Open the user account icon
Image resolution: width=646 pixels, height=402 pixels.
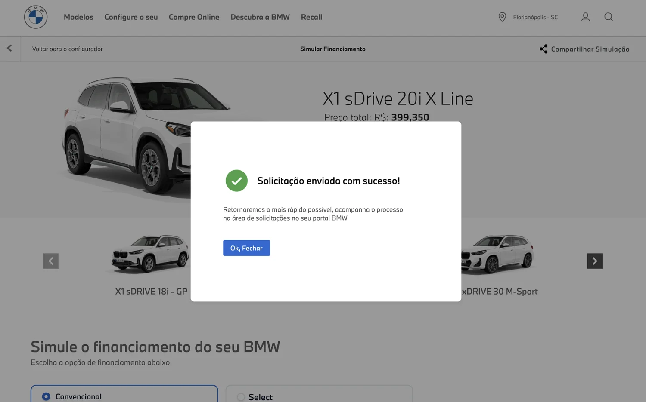pyautogui.click(x=585, y=17)
